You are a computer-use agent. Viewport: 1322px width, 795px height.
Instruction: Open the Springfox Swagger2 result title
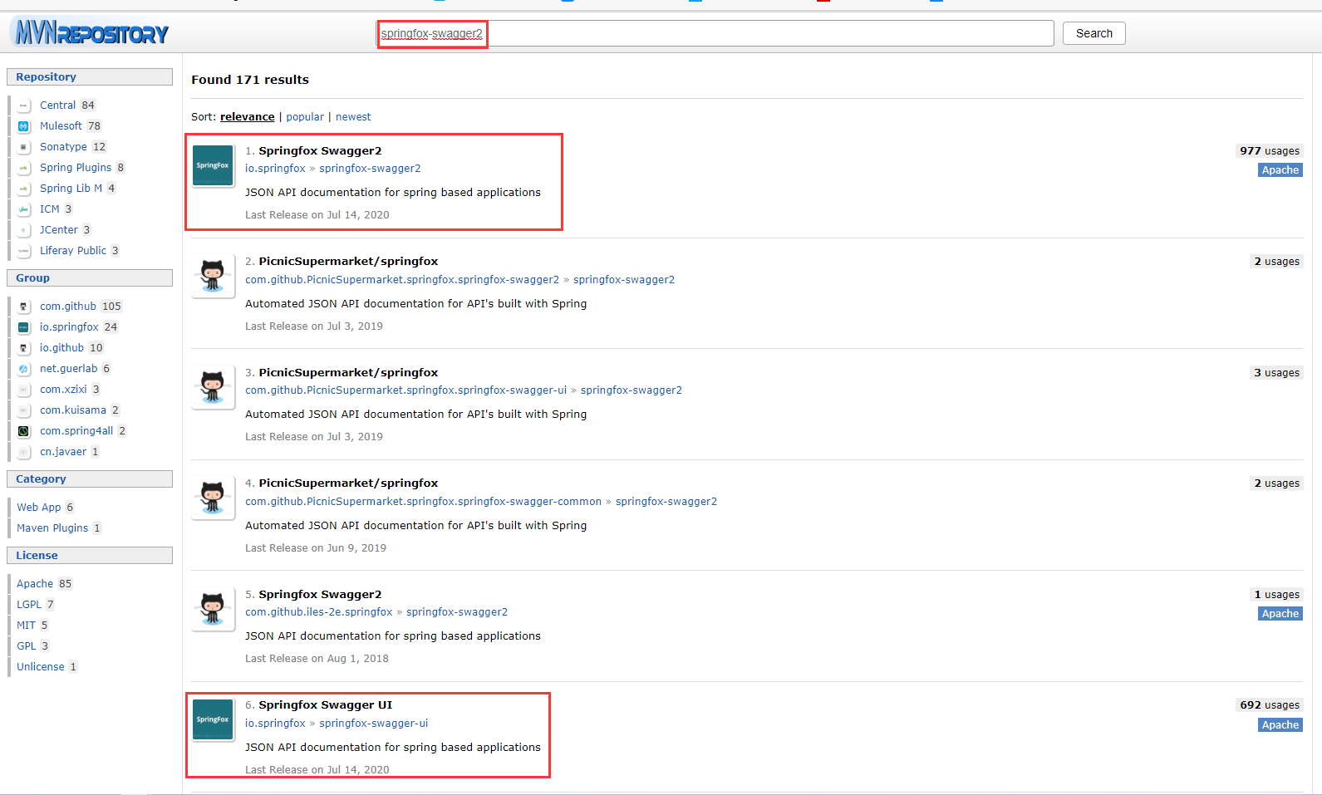pos(320,150)
